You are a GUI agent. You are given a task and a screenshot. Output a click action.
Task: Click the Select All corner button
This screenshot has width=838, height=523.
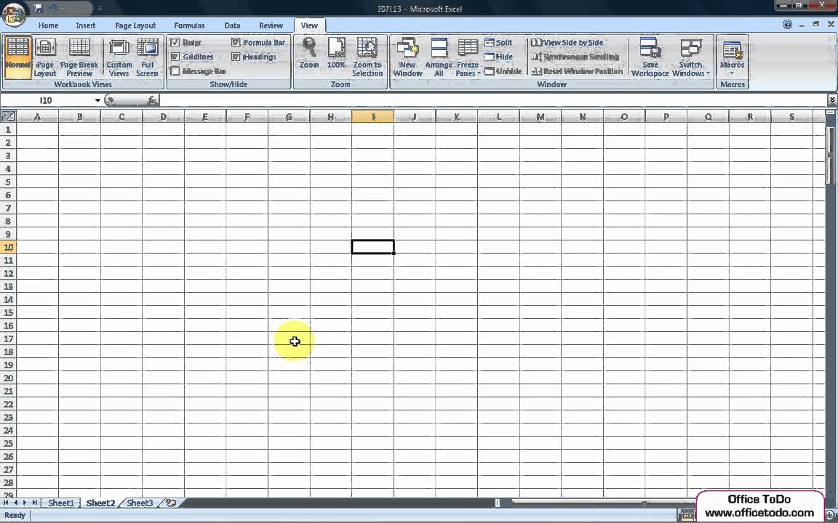tap(9, 116)
